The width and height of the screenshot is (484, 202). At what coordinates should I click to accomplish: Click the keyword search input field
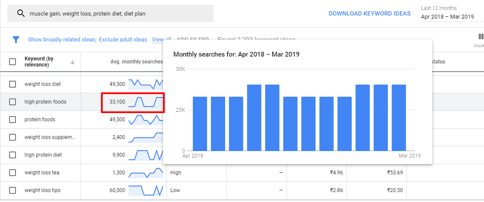(110, 13)
